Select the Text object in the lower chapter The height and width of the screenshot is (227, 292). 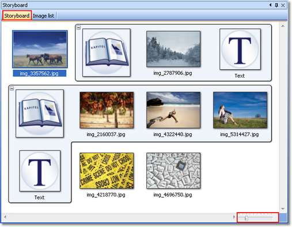[x=40, y=171]
